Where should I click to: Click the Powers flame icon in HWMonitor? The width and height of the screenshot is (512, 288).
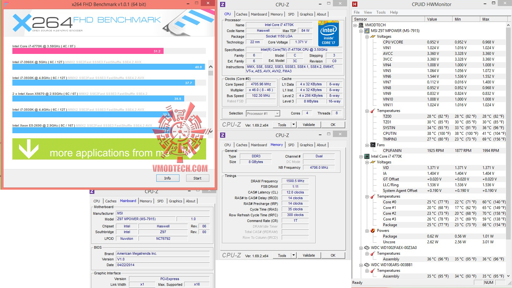coord(373,231)
